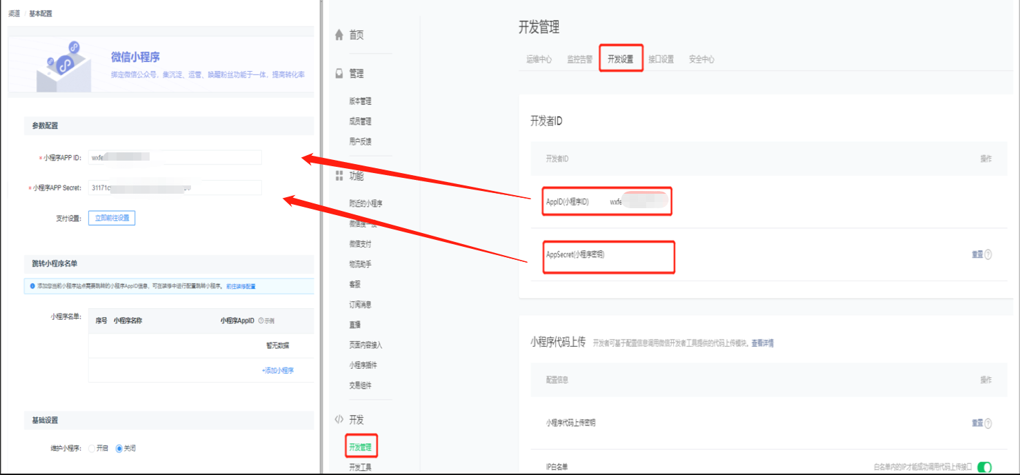Click the +添加小程序 link

pos(278,370)
